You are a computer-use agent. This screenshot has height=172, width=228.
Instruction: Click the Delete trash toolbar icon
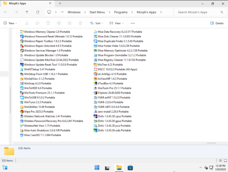[x=80, y=23]
